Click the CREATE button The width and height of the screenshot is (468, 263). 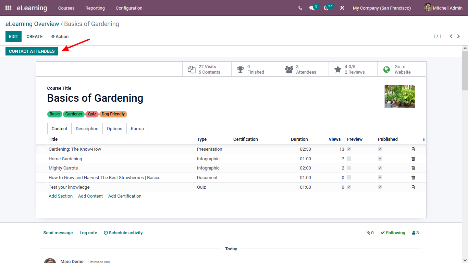[35, 37]
